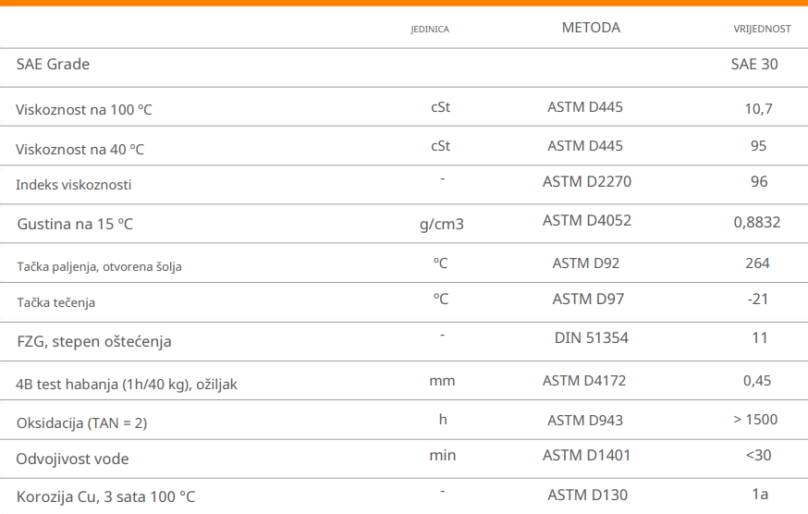This screenshot has height=514, width=808.
Task: Select the Korozija Cu row label
Action: 106,497
